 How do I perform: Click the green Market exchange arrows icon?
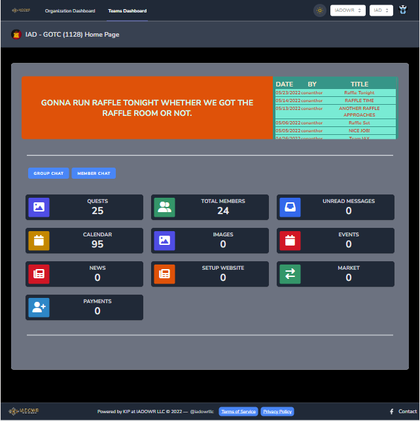(290, 274)
